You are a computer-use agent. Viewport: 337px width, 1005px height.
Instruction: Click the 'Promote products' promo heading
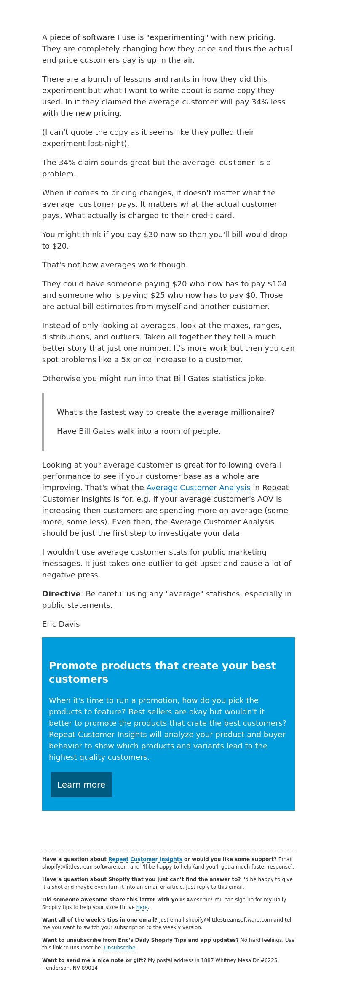162,672
